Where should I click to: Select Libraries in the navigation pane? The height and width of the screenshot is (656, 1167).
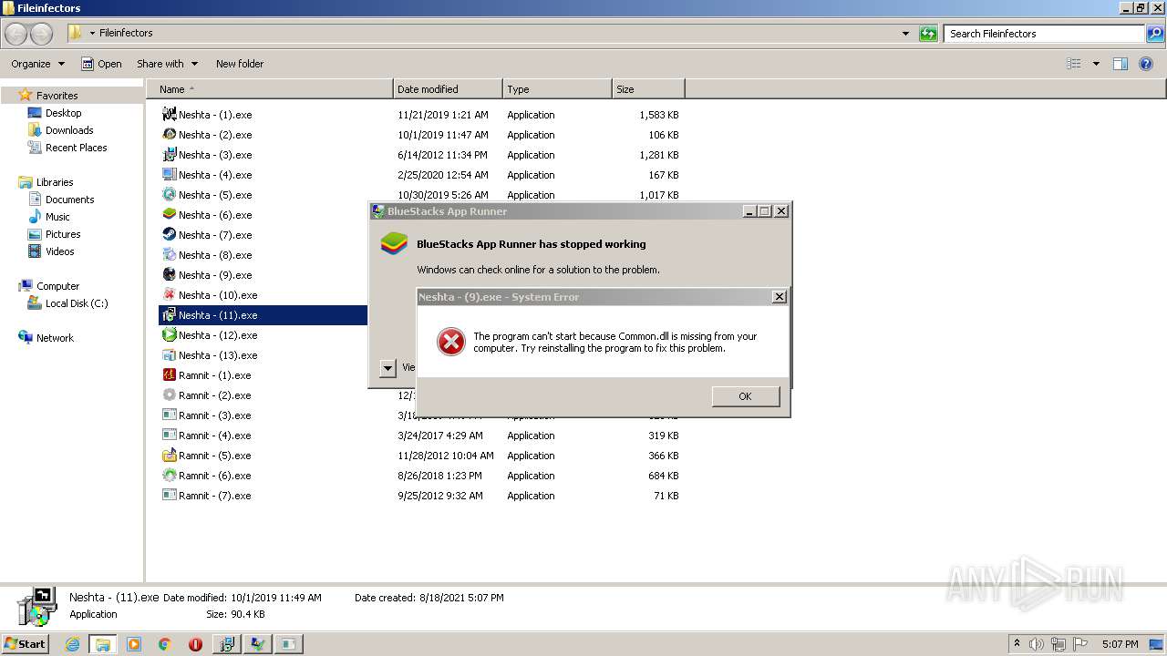[x=55, y=182]
